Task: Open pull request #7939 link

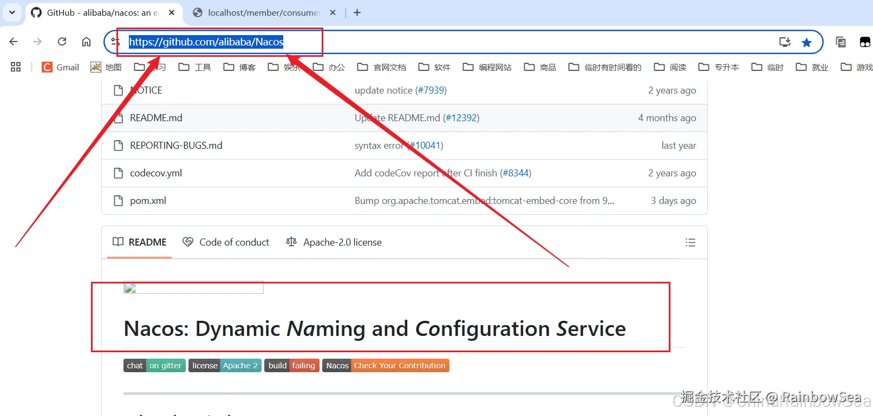Action: coord(431,90)
